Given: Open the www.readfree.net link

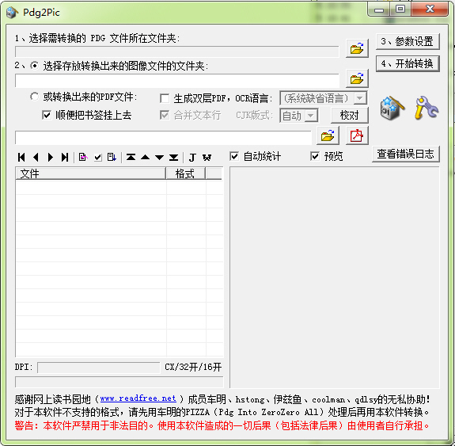Looking at the screenshot, I should coord(138,398).
